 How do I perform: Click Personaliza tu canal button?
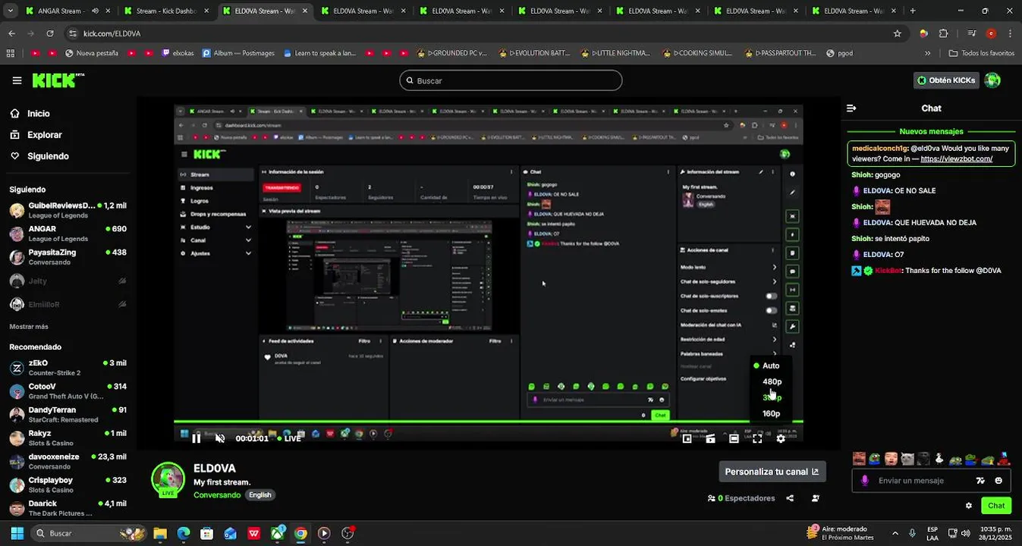[x=772, y=472]
